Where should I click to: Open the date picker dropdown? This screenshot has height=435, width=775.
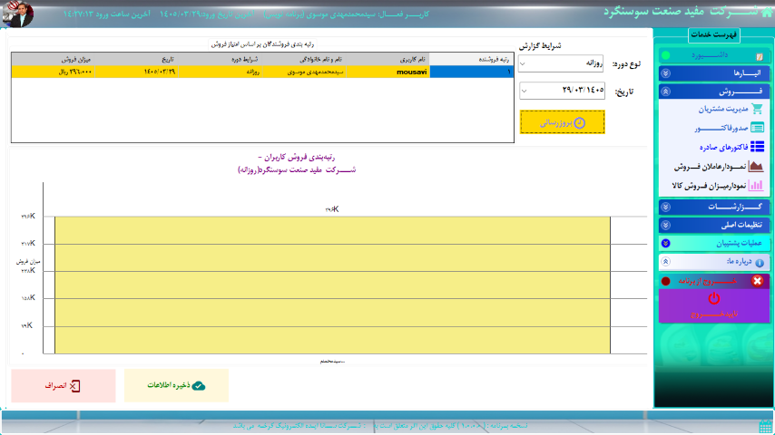pyautogui.click(x=562, y=91)
